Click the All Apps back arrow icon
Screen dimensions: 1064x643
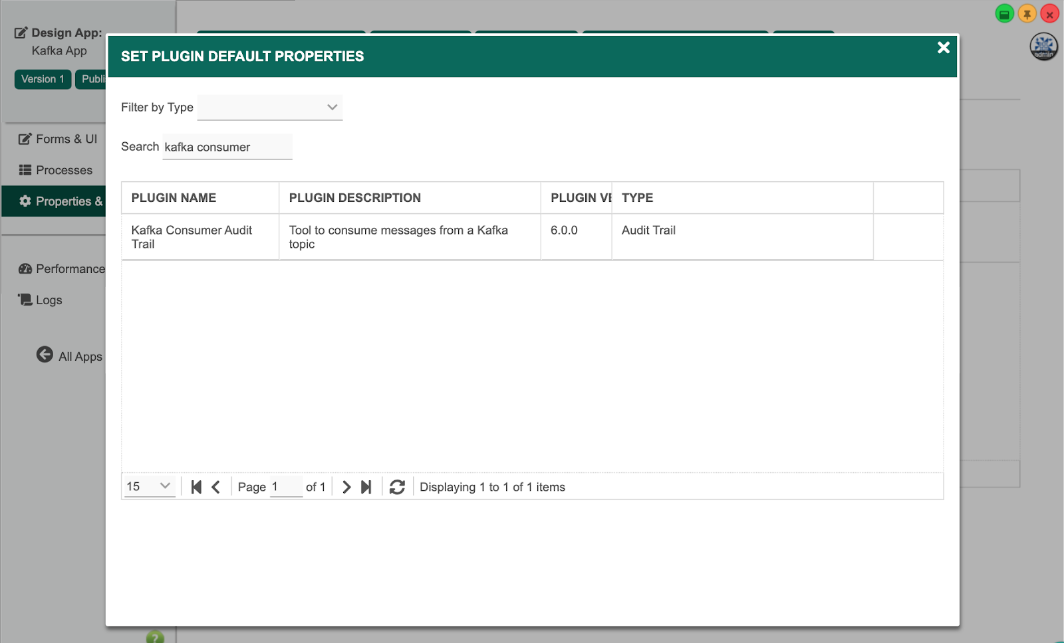click(45, 355)
